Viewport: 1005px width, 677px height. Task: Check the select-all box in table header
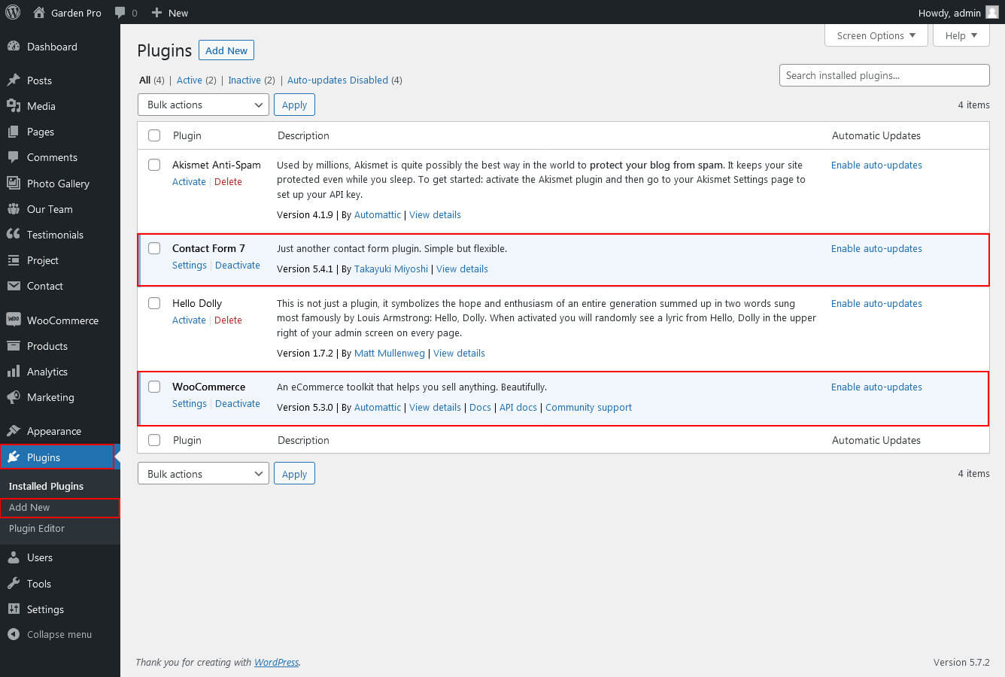tap(154, 135)
